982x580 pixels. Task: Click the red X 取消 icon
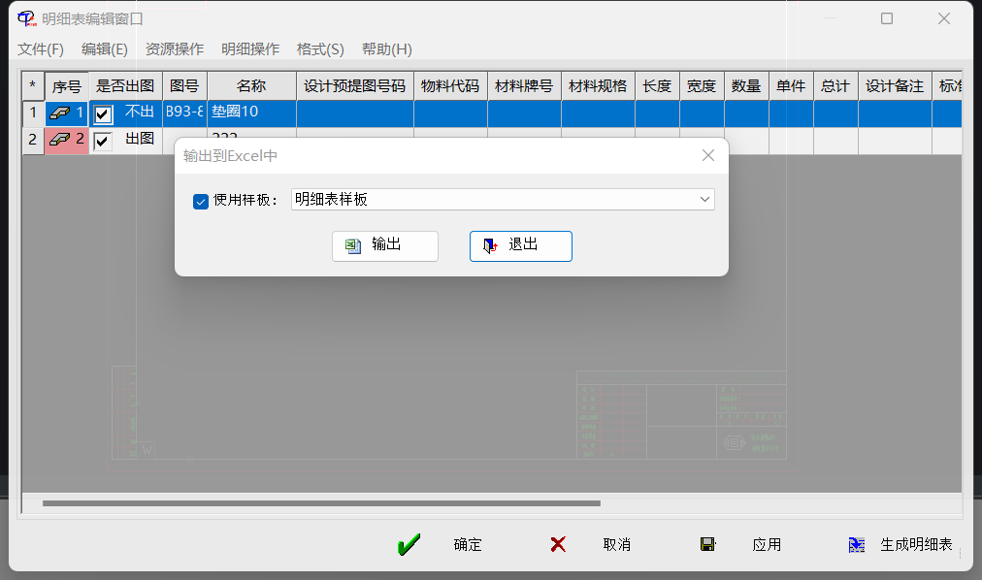558,545
